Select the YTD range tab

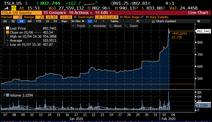38,21
